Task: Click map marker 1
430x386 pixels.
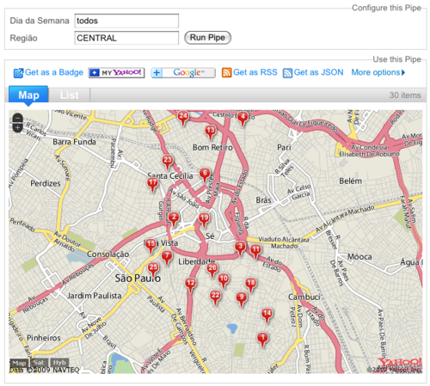Action: pos(262,338)
